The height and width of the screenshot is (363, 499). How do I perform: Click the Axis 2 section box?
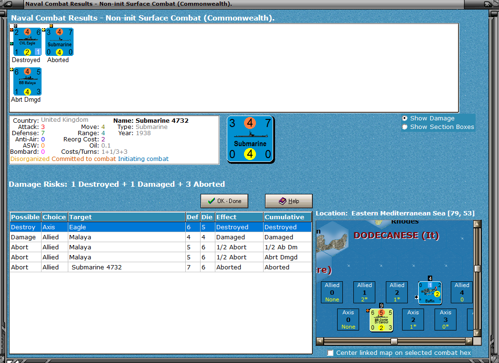(x=413, y=320)
